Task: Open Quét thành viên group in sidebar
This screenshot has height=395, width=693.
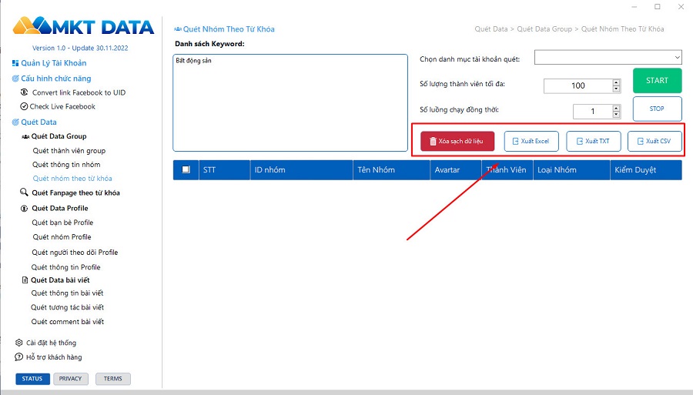Action: tap(69, 151)
